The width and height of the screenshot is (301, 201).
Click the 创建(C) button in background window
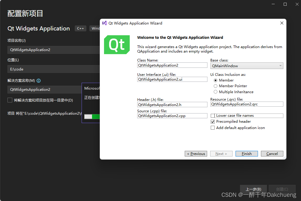(x=282, y=189)
